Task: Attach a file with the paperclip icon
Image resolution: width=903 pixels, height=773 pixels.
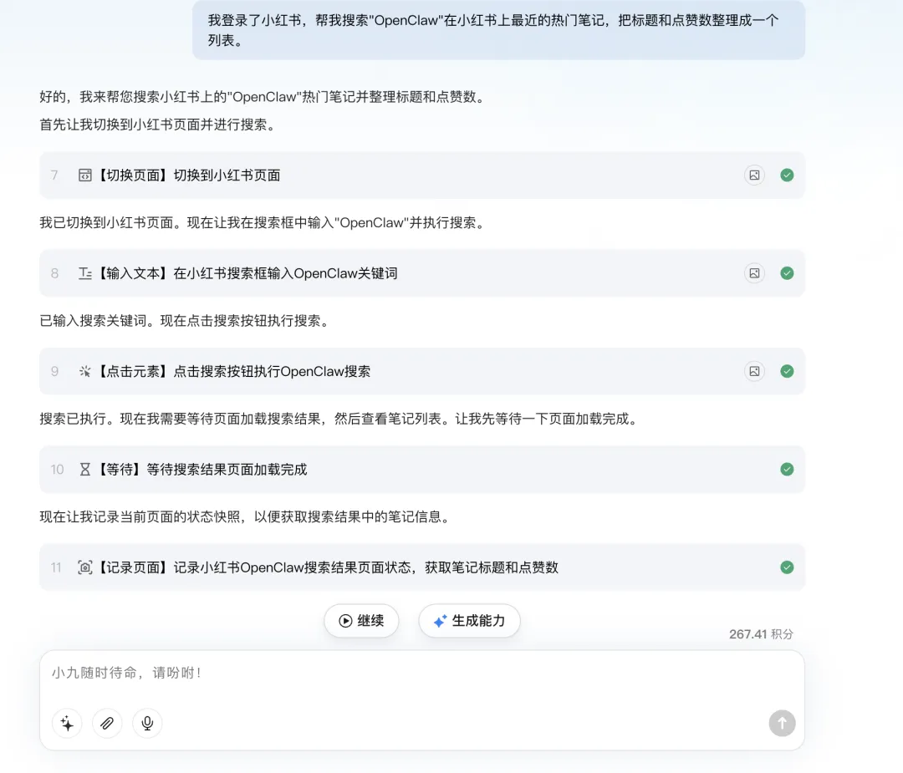Action: [x=107, y=723]
